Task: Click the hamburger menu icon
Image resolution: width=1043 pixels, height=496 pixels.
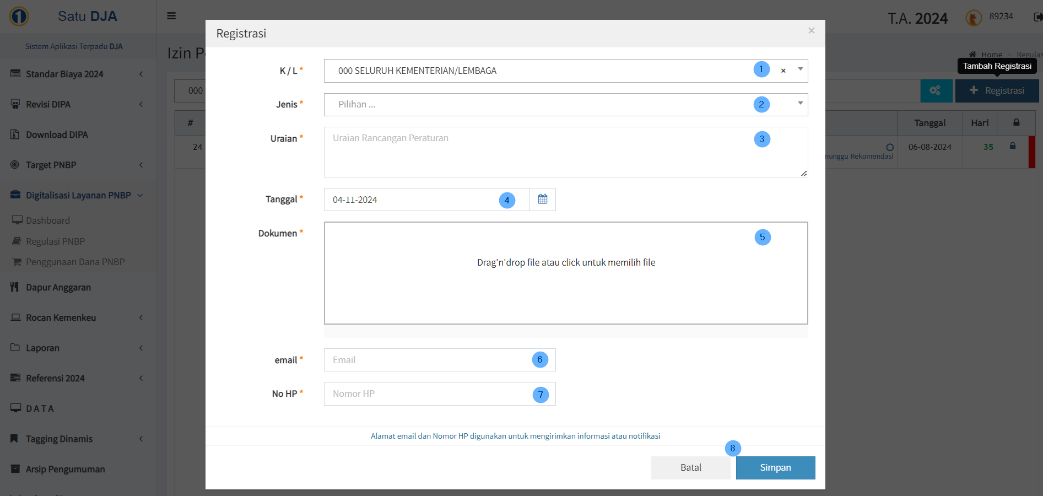Action: pos(171,16)
